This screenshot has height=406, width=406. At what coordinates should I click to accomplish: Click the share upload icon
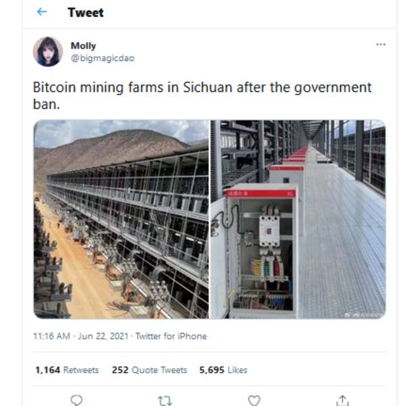point(342,400)
